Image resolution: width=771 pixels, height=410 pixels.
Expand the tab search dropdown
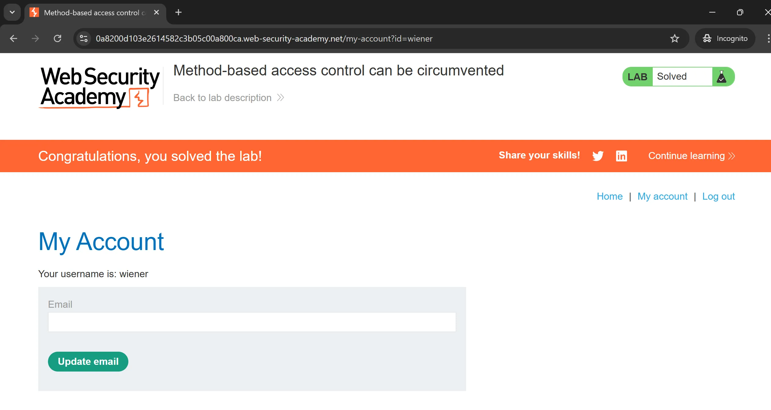click(x=12, y=13)
